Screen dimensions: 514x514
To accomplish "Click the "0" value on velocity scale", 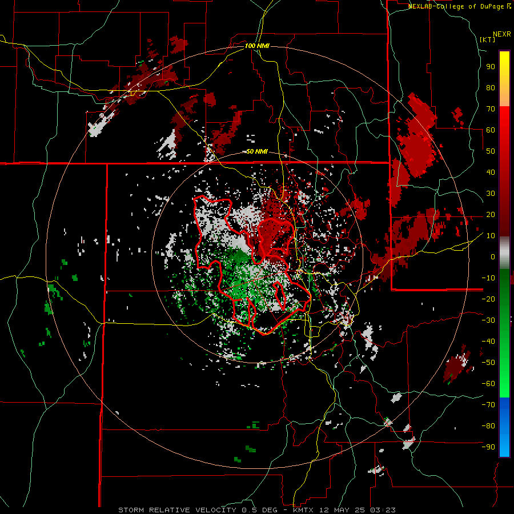I will point(493,256).
